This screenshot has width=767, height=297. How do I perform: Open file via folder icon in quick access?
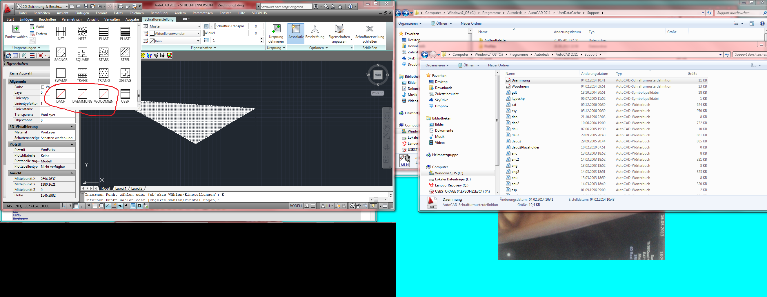[79, 6]
